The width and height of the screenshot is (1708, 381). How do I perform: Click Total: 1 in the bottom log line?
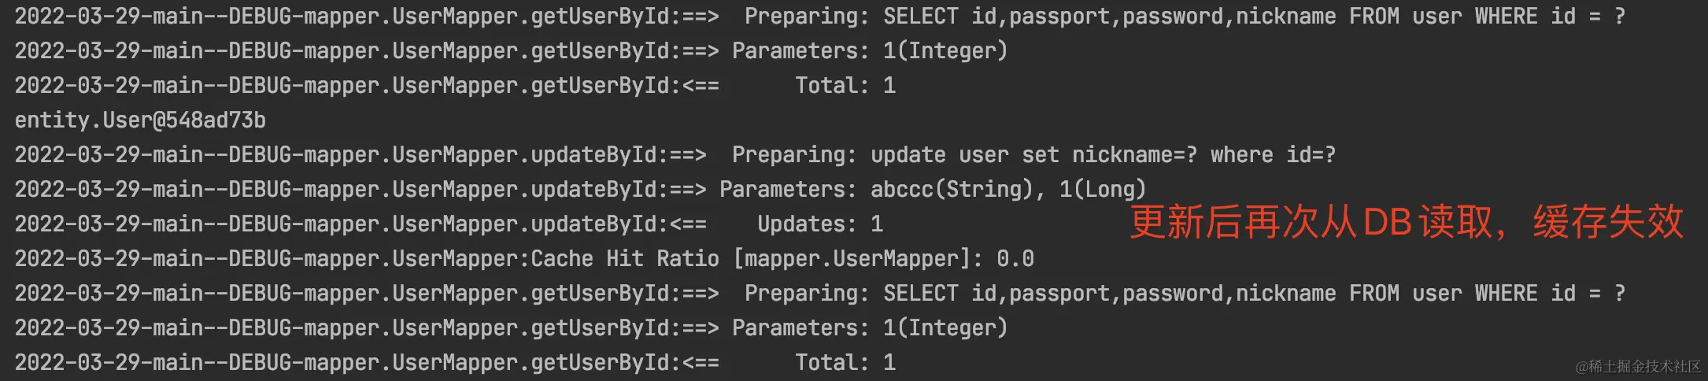(845, 363)
